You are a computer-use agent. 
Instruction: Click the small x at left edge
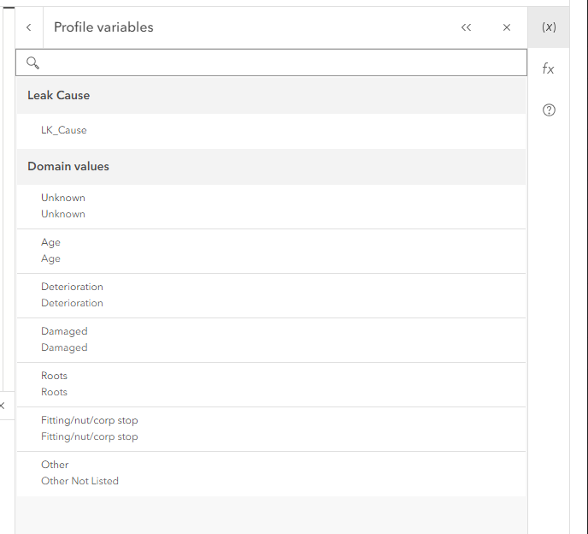tap(3, 405)
